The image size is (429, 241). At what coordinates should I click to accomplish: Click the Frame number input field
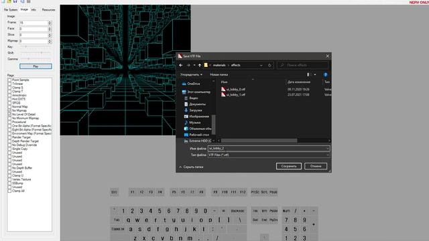[34, 23]
